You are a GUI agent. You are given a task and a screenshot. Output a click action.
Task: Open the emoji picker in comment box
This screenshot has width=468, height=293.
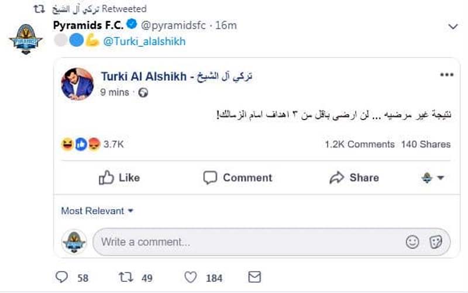(412, 241)
